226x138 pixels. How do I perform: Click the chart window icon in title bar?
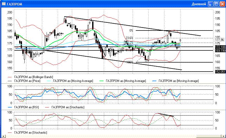click(4, 4)
